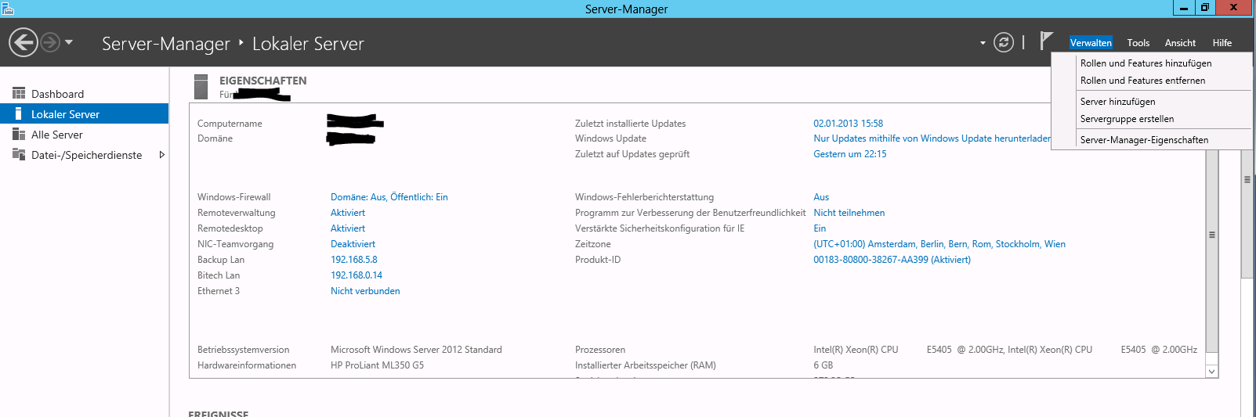Click the Computername label
Screen dimensions: 1256x417
point(230,124)
